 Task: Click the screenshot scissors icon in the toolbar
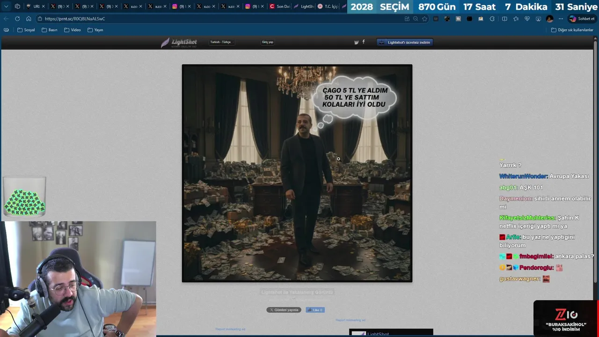coord(539,19)
